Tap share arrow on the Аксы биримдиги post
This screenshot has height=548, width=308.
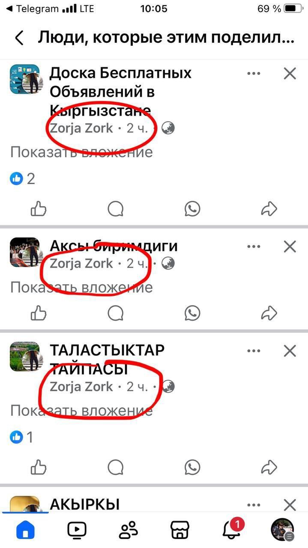[x=269, y=313]
